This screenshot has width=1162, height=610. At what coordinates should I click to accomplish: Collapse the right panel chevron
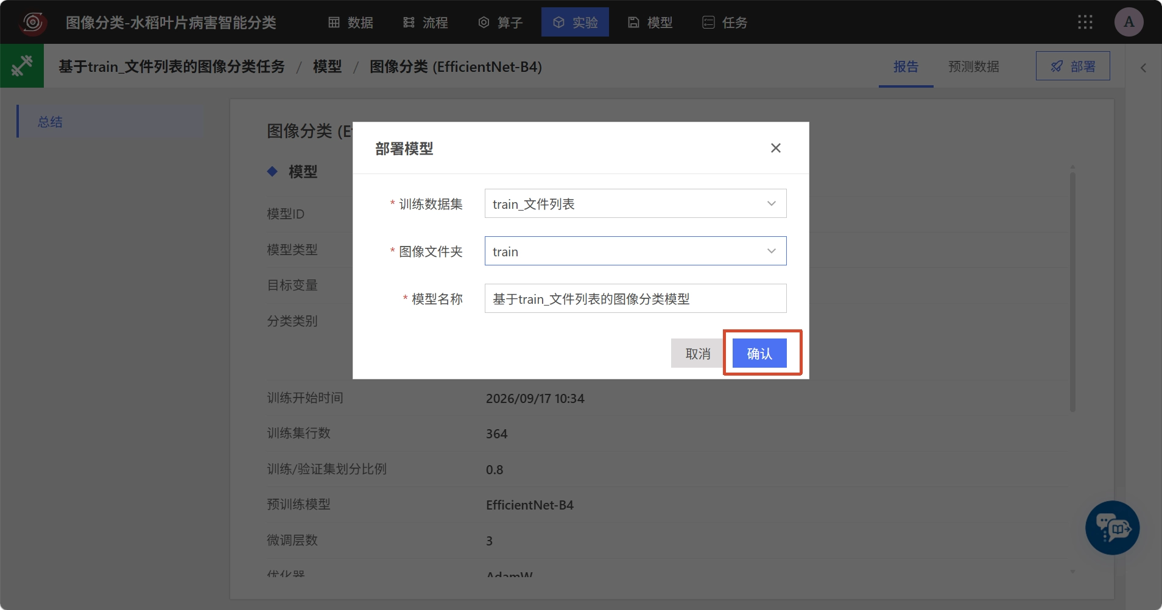[x=1143, y=68]
